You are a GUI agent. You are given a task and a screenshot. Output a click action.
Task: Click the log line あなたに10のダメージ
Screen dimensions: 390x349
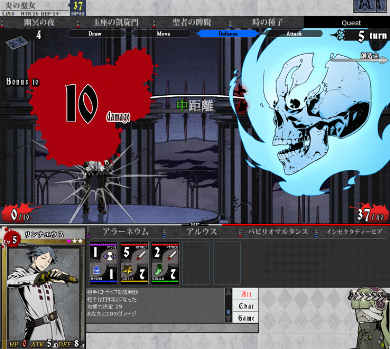[112, 314]
